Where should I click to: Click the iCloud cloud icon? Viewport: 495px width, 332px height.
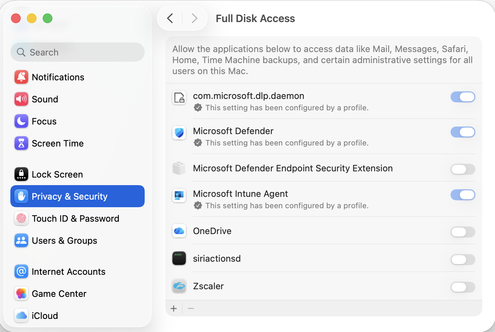(x=21, y=316)
